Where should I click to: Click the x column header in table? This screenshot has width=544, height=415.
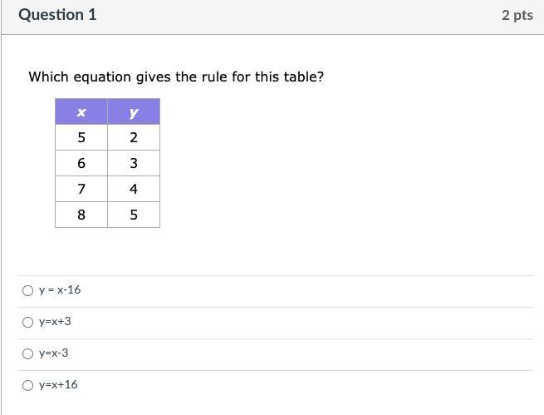click(x=81, y=111)
